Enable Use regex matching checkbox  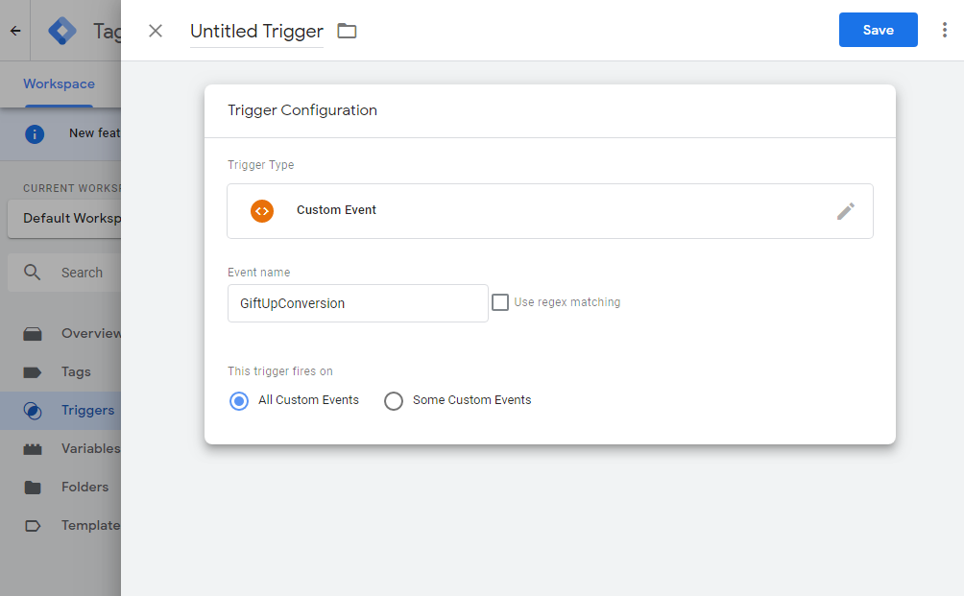pyautogui.click(x=500, y=302)
